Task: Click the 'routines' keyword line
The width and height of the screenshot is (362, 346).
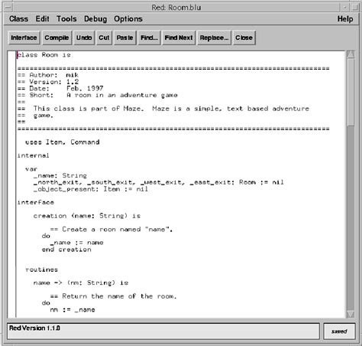Action: tap(41, 269)
